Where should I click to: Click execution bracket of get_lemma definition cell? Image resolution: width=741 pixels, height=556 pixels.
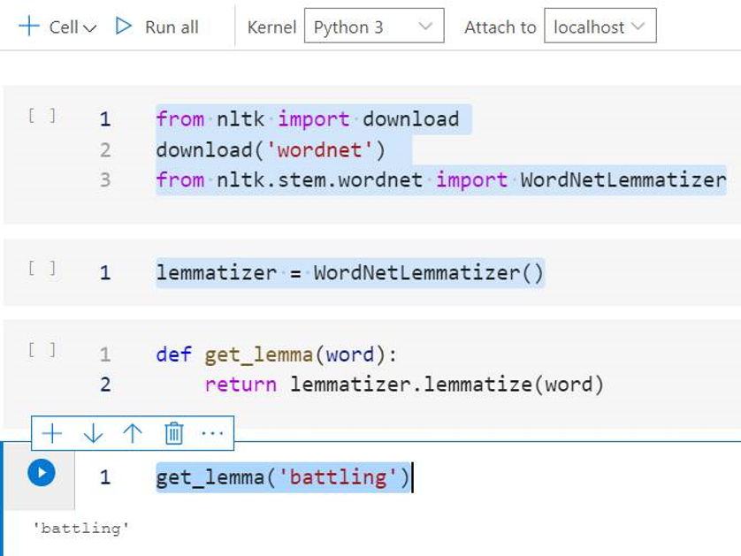click(42, 350)
